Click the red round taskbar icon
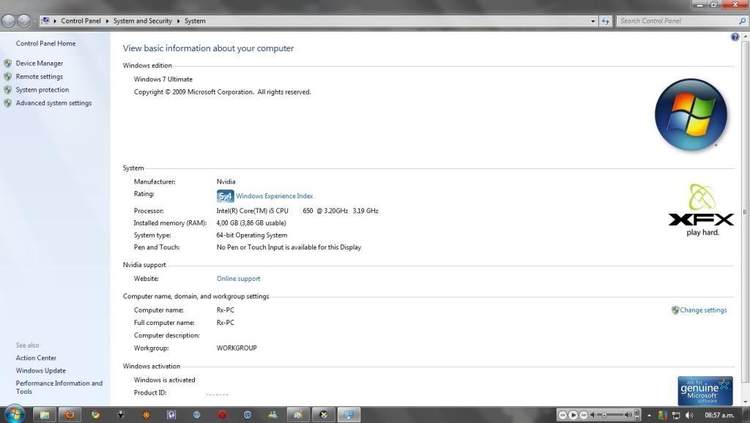 pos(222,415)
